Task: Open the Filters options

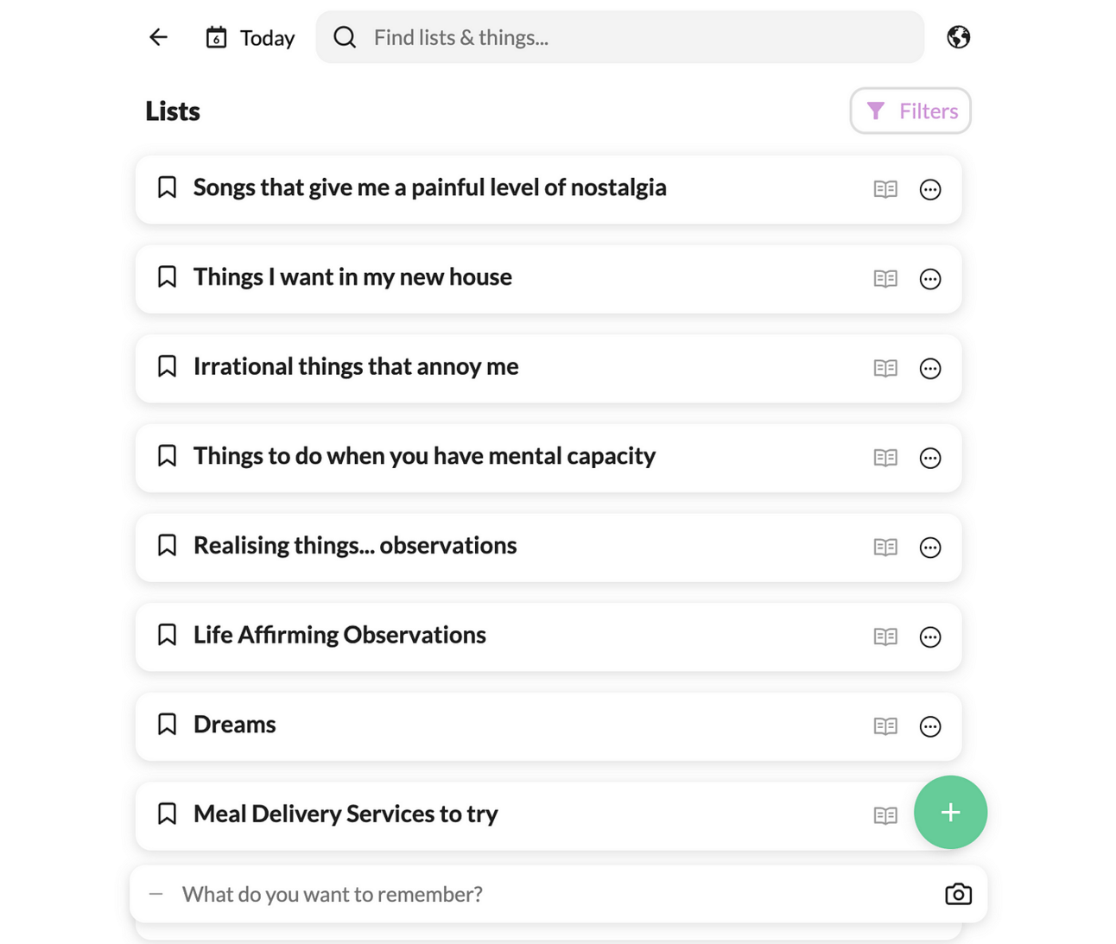Action: click(910, 111)
